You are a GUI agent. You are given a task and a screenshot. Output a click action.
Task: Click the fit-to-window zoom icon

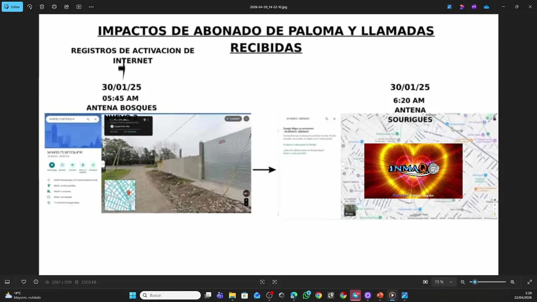point(425,282)
